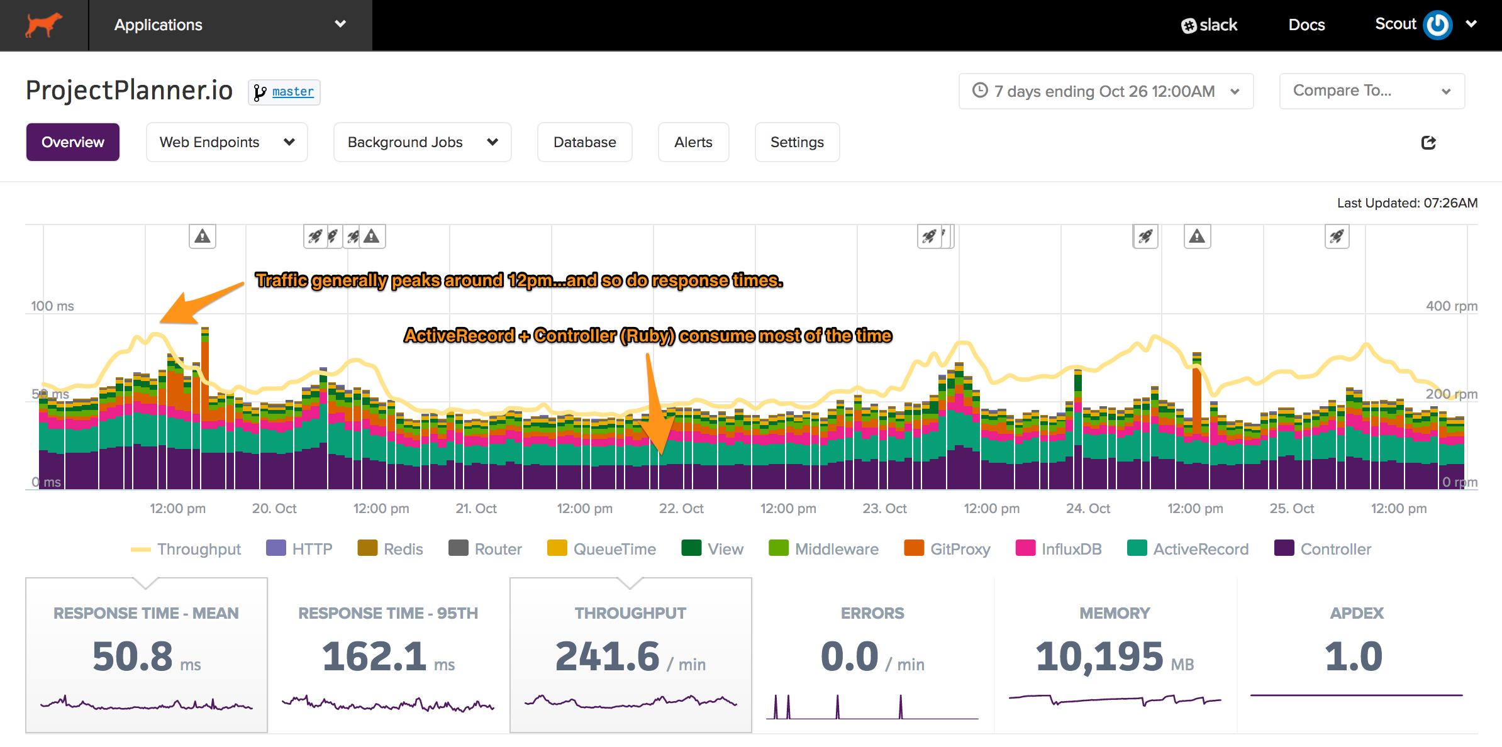Open the deploy rocket marker on Oct 24

(x=1145, y=236)
